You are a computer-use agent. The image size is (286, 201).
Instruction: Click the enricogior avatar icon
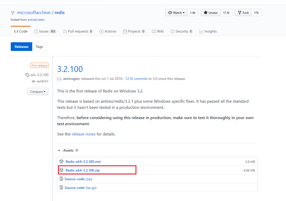[x=59, y=79]
